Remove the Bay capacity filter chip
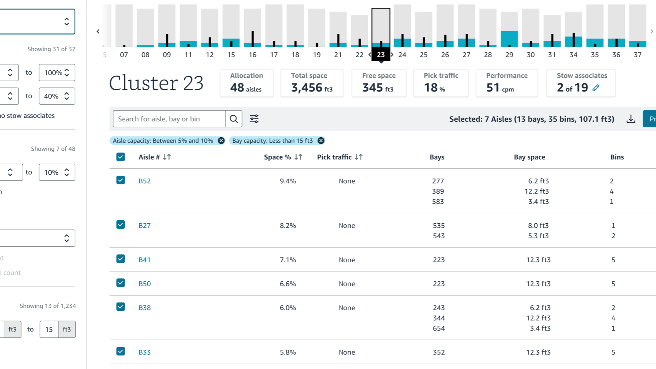The image size is (656, 369). 321,141
